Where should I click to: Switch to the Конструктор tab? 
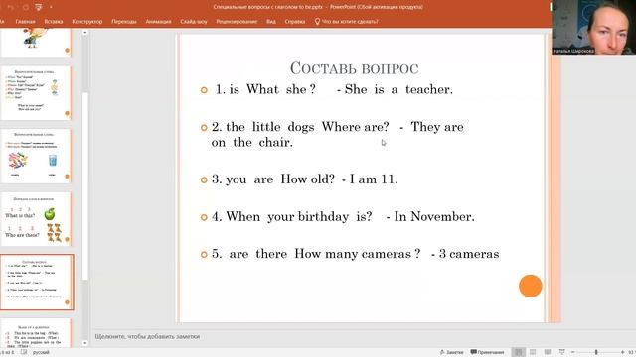[87, 22]
